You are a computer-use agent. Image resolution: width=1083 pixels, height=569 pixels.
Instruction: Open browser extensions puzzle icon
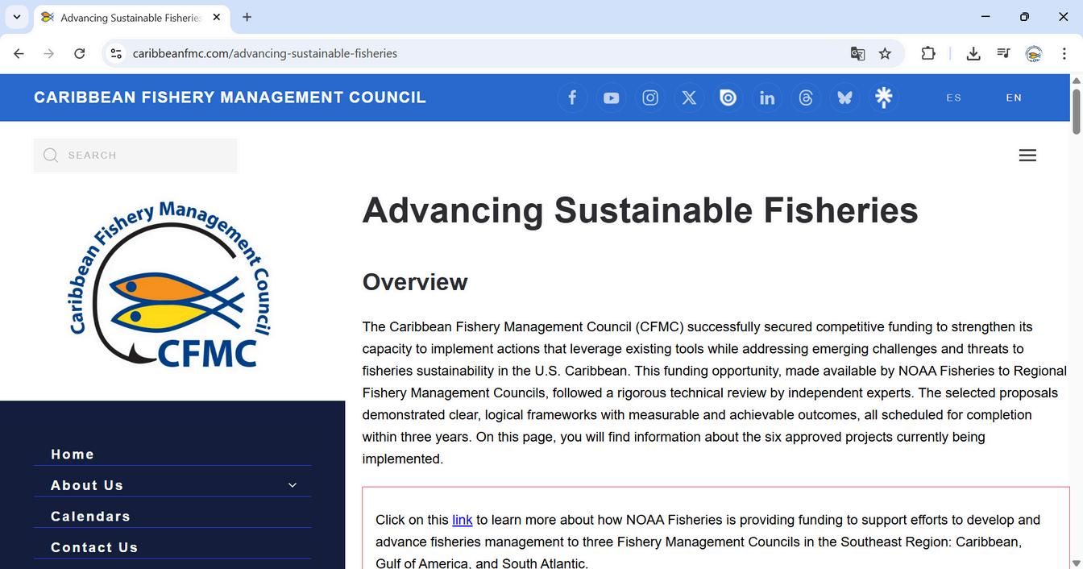928,53
